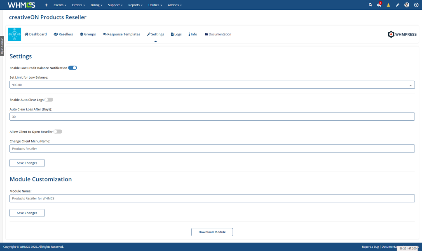Open the wrench utilities icon in header
The height and width of the screenshot is (251, 422).
397,5
